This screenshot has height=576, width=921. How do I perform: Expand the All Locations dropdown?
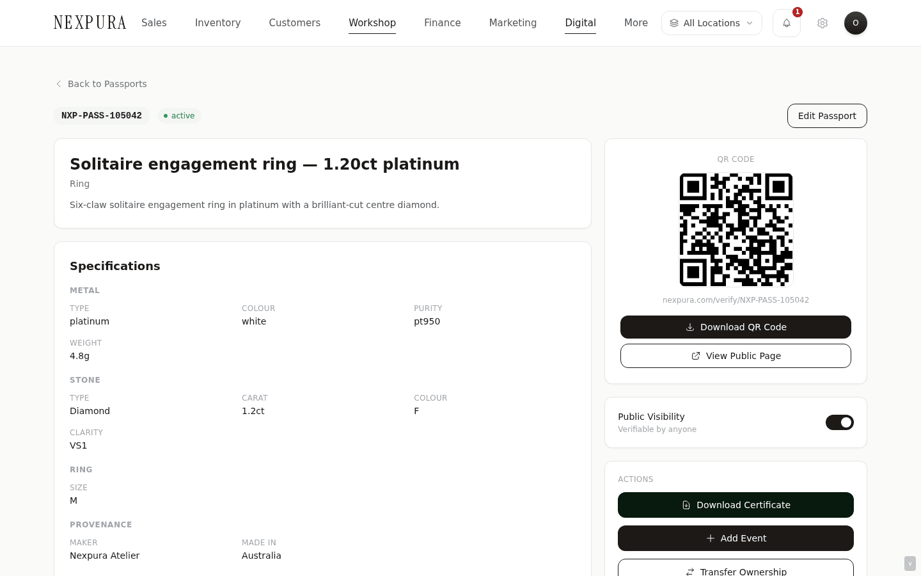coord(712,23)
